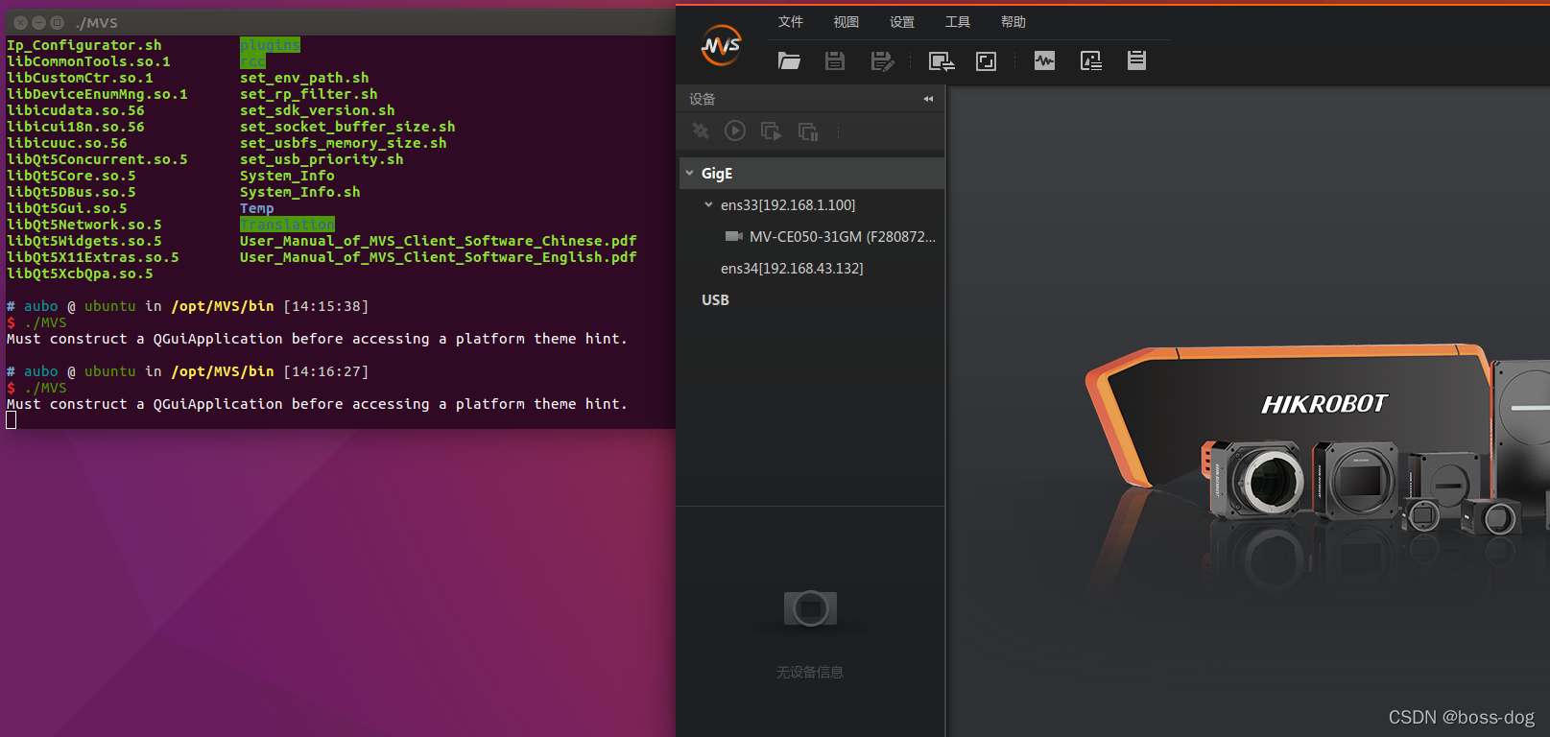The width and height of the screenshot is (1550, 737).
Task: Open the 文件 menu
Action: 791,22
